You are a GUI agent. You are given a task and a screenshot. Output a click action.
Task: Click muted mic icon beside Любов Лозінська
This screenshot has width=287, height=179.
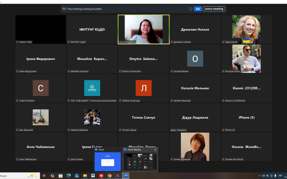click(x=120, y=101)
